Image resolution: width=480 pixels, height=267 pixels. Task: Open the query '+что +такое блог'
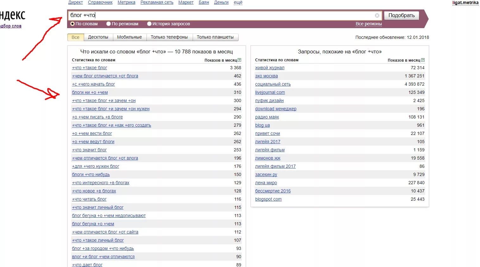(x=90, y=68)
